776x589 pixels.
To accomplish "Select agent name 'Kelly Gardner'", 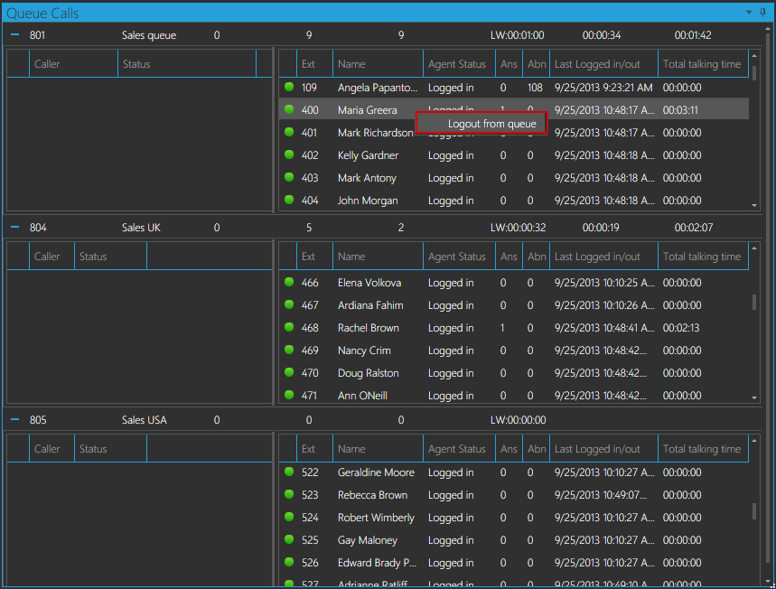I will point(368,155).
